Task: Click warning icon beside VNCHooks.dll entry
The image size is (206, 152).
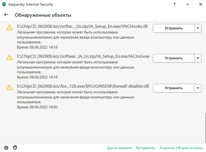Action: tap(10, 27)
